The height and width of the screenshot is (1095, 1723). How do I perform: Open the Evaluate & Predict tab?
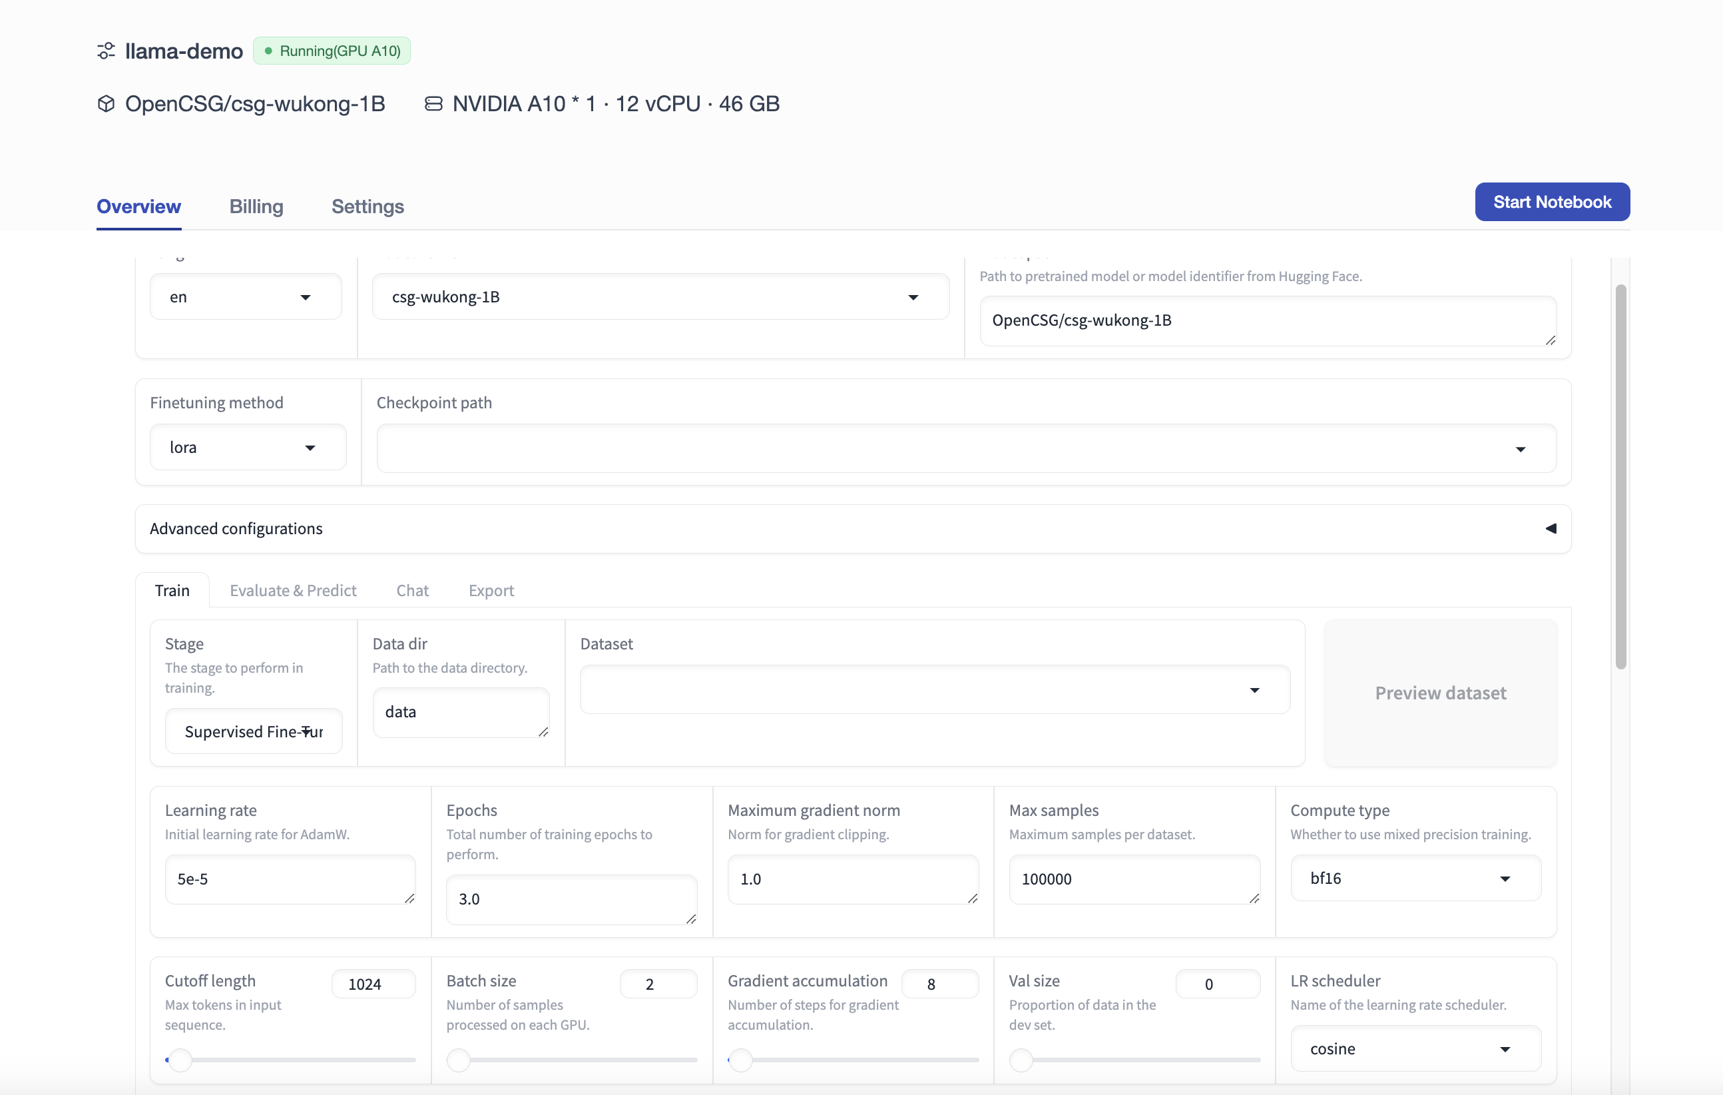pos(293,590)
